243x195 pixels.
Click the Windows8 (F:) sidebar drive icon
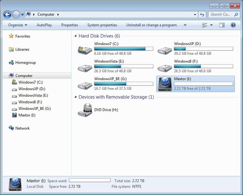(x=14, y=102)
